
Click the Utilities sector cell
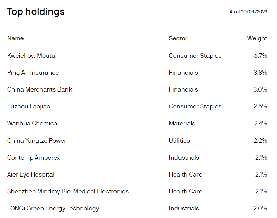coord(179,141)
